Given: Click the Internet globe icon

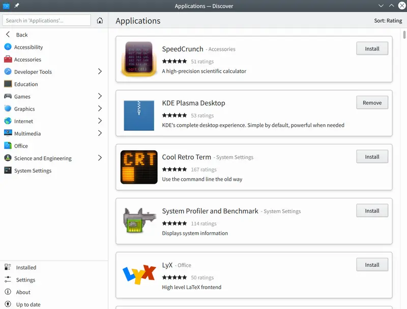Looking at the screenshot, I should click(x=8, y=121).
